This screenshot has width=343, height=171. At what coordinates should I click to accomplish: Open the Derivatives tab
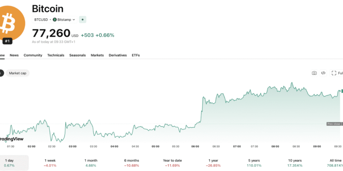click(x=118, y=55)
